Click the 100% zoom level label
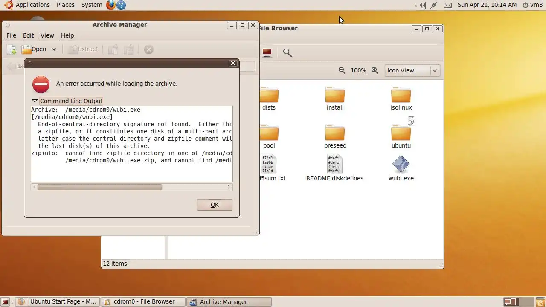Screen dimensions: 546x307 (x=358, y=70)
